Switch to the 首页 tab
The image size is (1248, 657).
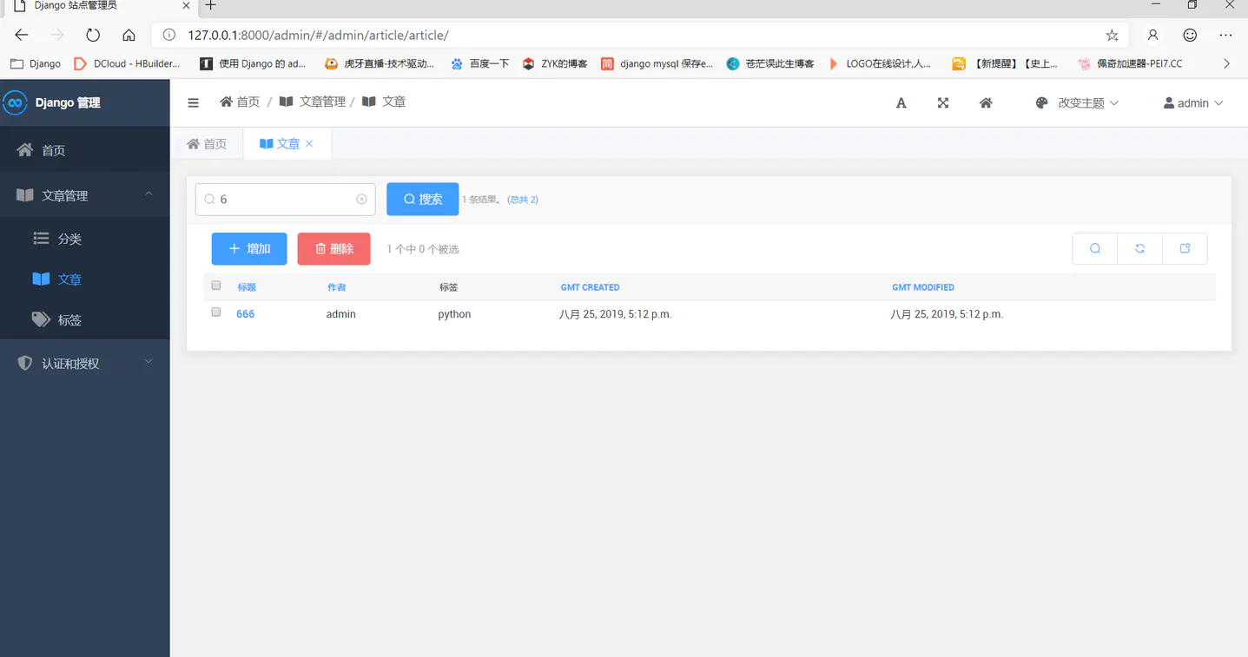(208, 144)
